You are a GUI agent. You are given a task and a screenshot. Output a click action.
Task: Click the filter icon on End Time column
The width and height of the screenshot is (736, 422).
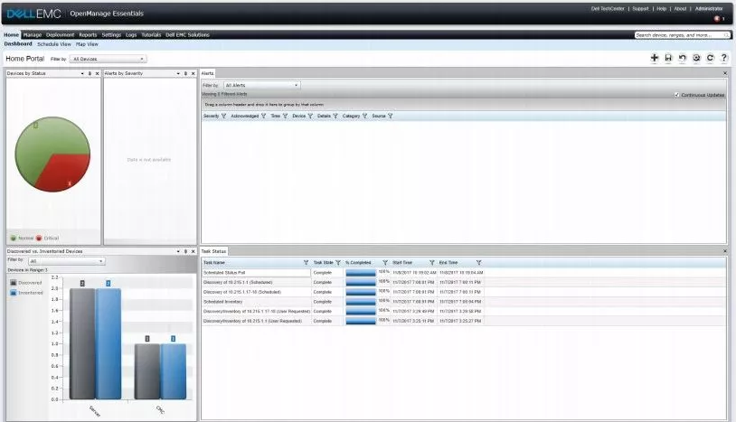coord(479,263)
